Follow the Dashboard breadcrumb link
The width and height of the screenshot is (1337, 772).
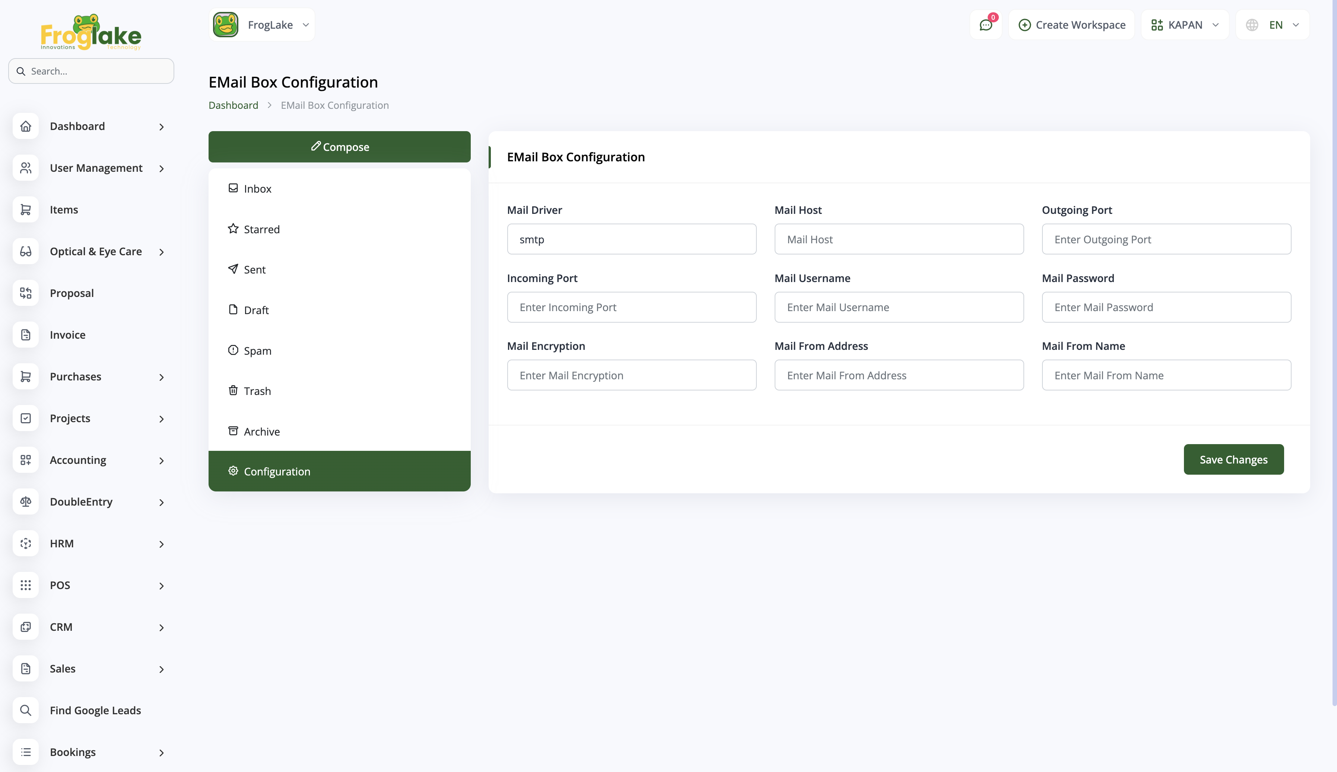(x=233, y=105)
